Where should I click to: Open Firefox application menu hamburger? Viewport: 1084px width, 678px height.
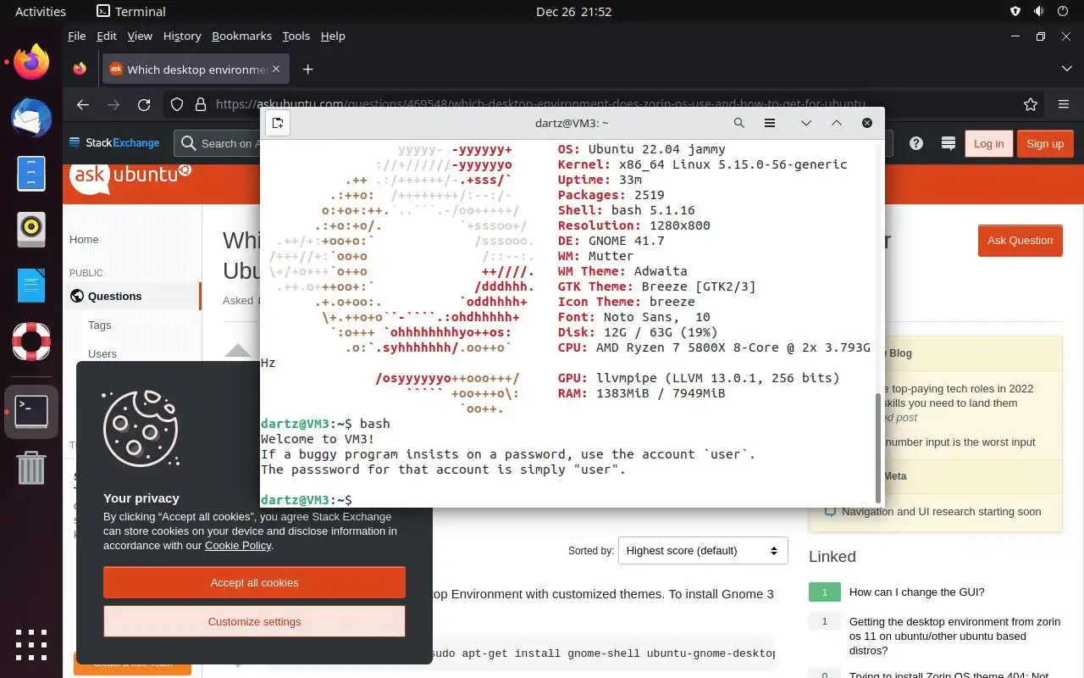click(x=1063, y=104)
